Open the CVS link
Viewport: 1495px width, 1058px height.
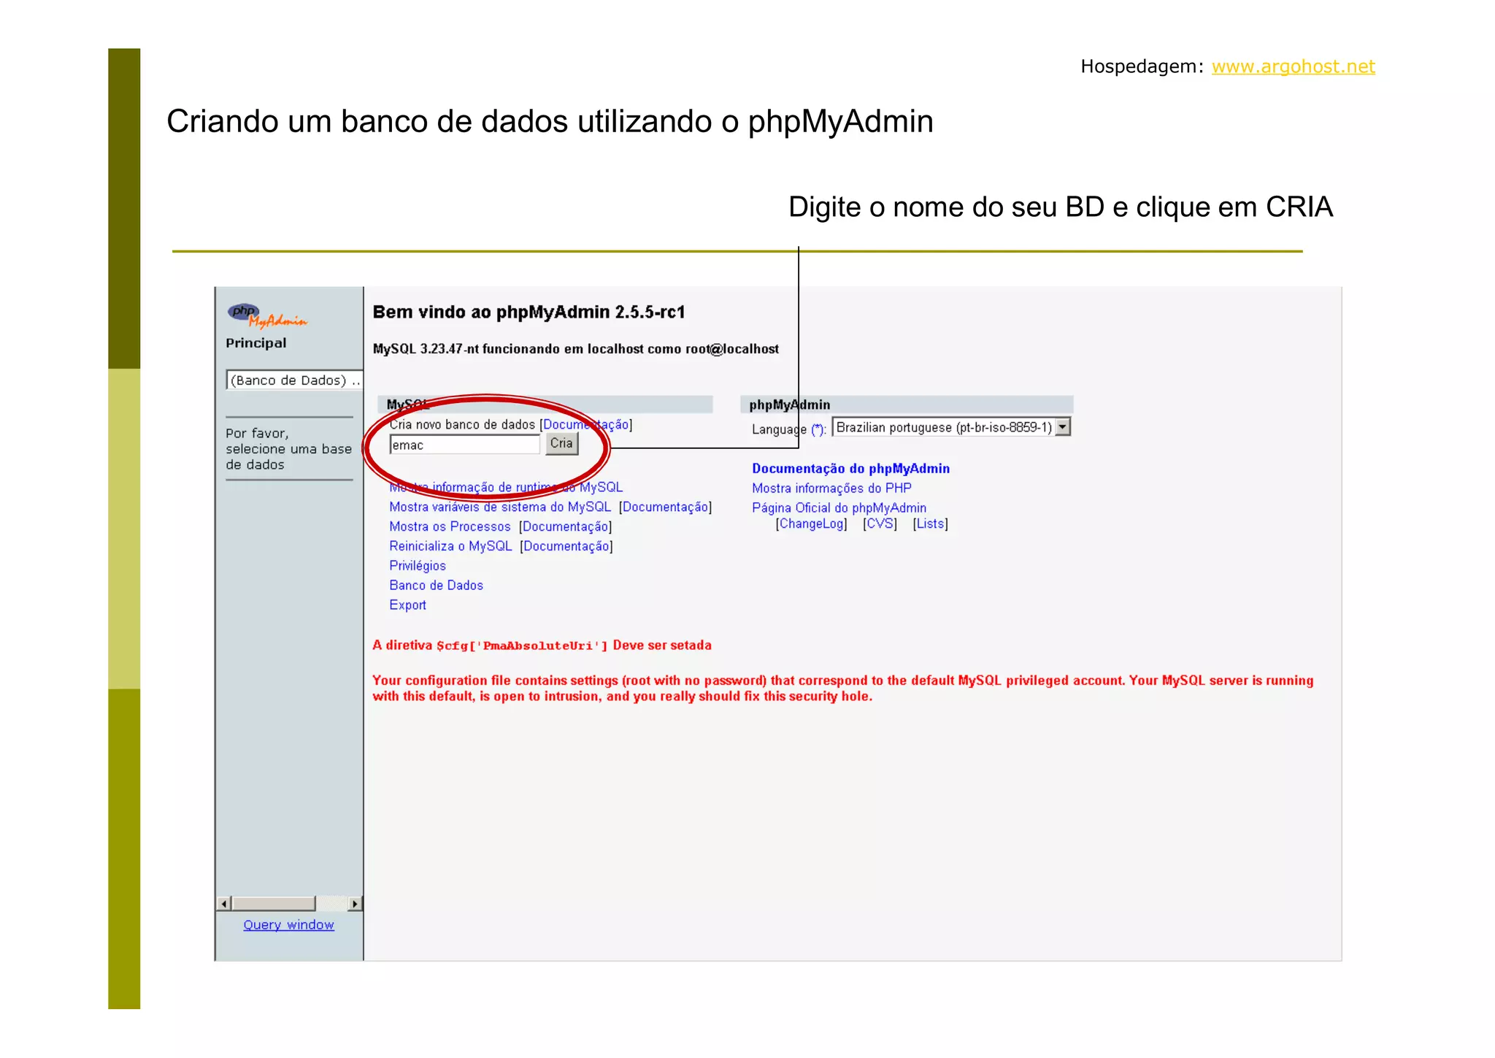click(x=880, y=524)
